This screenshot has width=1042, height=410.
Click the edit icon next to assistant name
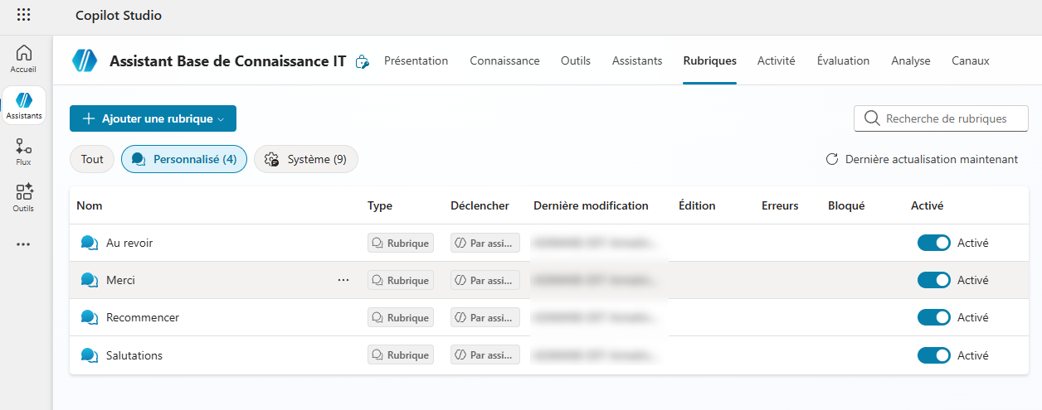362,61
